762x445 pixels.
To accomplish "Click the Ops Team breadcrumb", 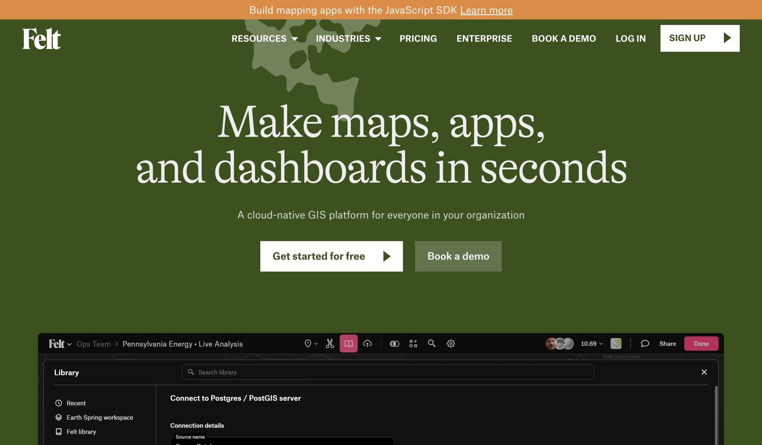I will tap(94, 344).
